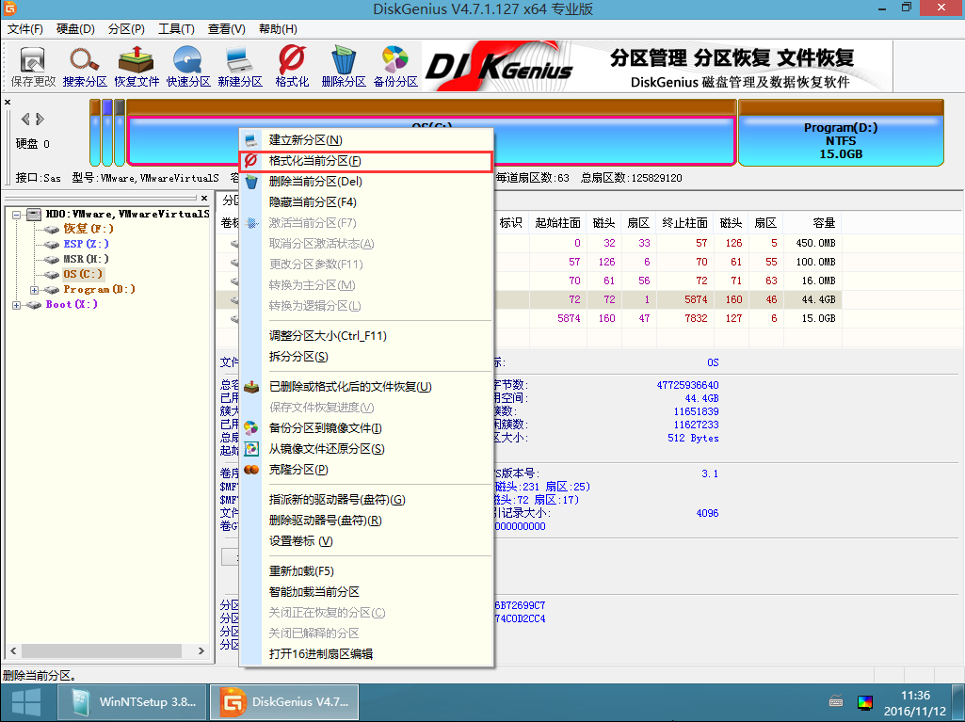
Task: Choose 备份分区到镜像文件(I) entry
Action: click(367, 427)
